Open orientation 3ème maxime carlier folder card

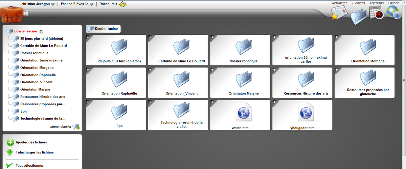(x=302, y=50)
